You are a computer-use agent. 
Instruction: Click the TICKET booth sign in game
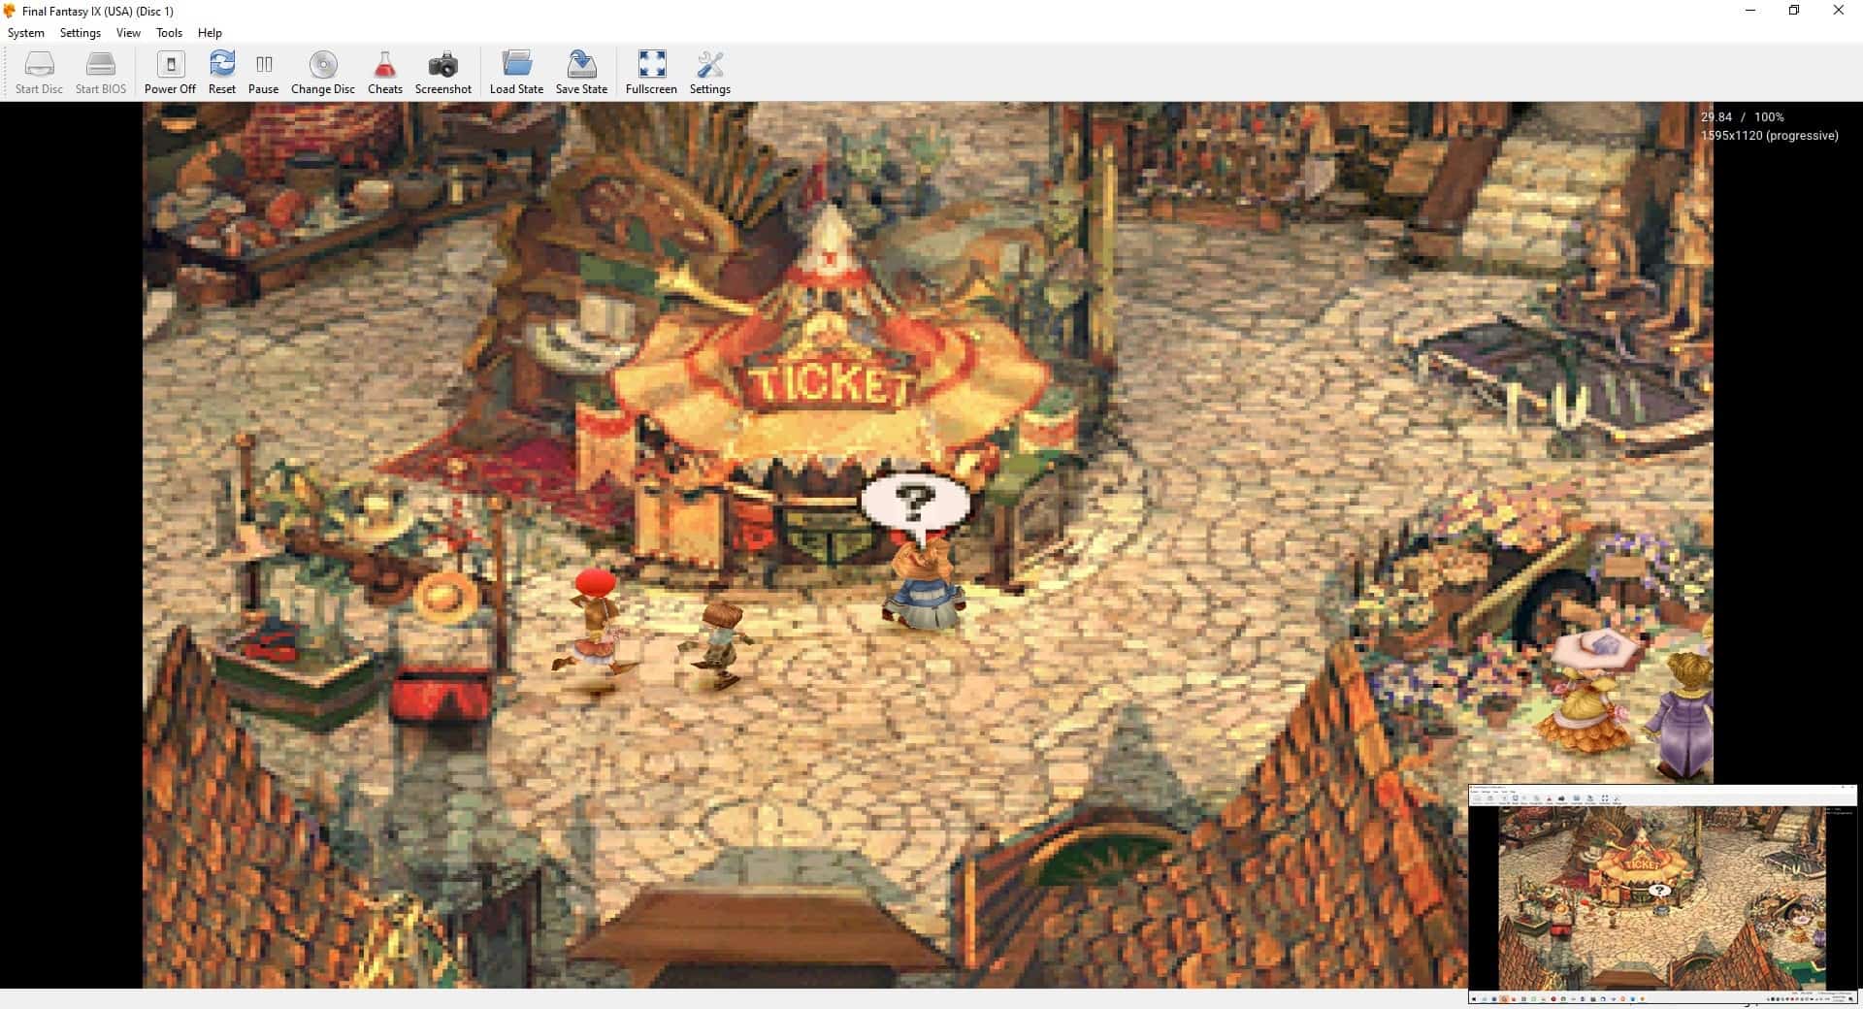831,384
